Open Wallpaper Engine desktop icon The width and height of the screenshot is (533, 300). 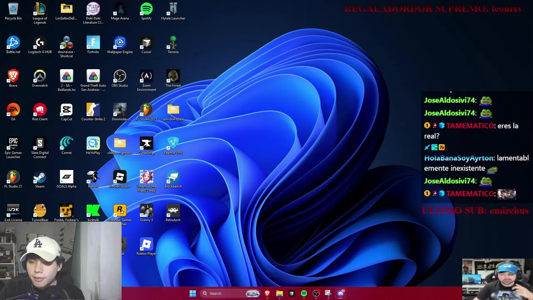120,45
